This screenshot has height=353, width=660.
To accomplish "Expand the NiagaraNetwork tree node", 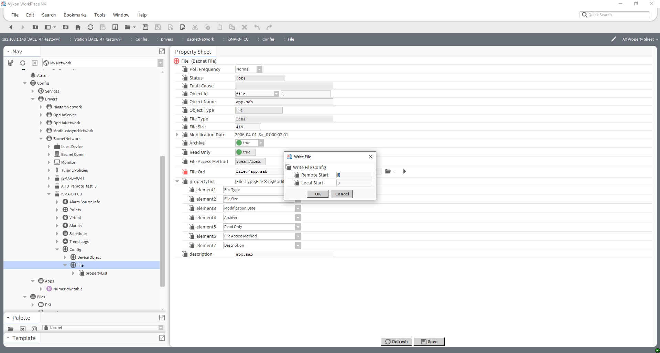I will 41,107.
